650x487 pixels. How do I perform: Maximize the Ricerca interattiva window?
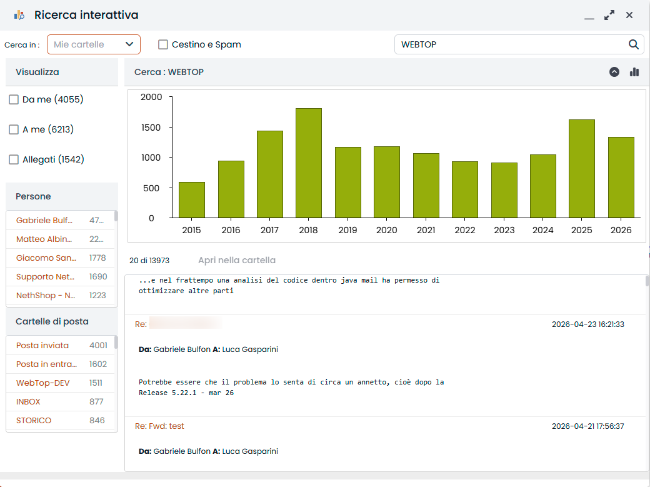point(609,16)
